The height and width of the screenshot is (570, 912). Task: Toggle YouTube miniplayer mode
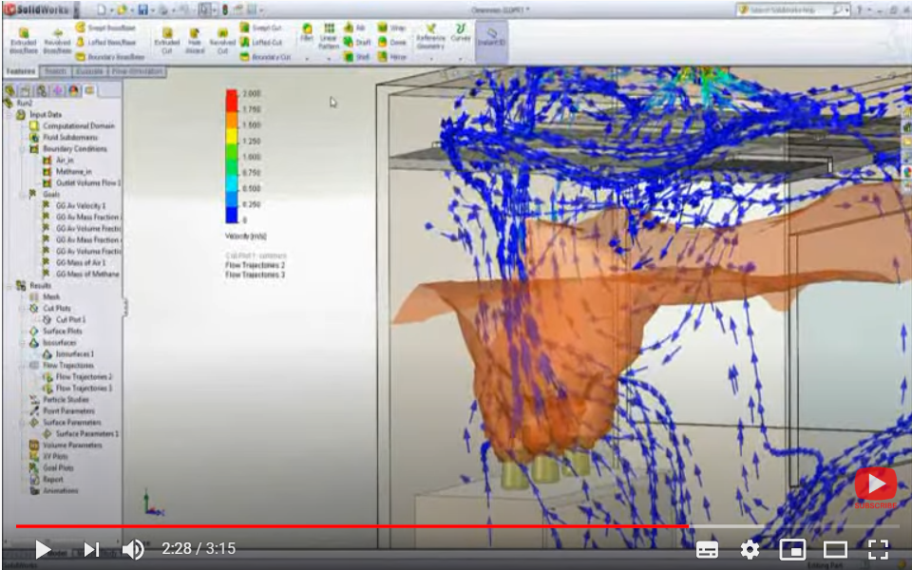coord(792,549)
